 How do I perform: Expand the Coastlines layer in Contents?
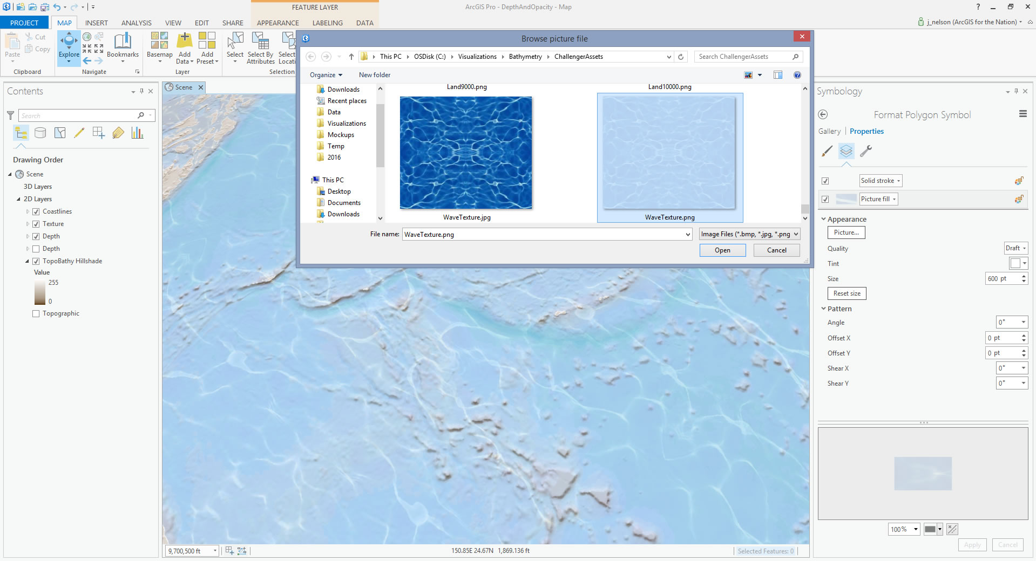(x=28, y=211)
